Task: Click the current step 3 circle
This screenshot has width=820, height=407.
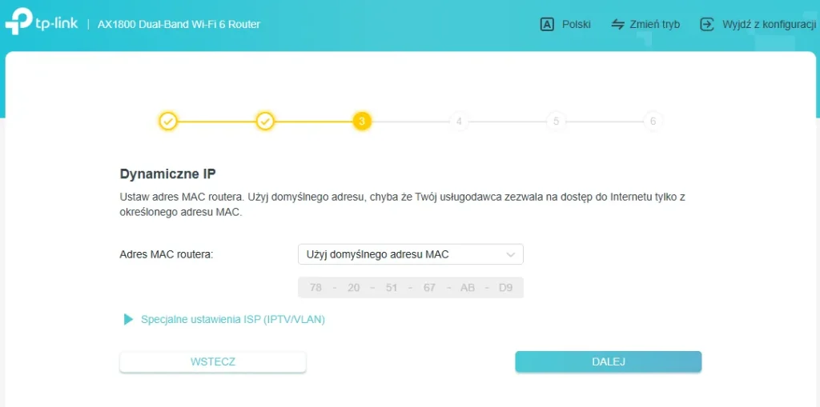Action: pyautogui.click(x=362, y=122)
